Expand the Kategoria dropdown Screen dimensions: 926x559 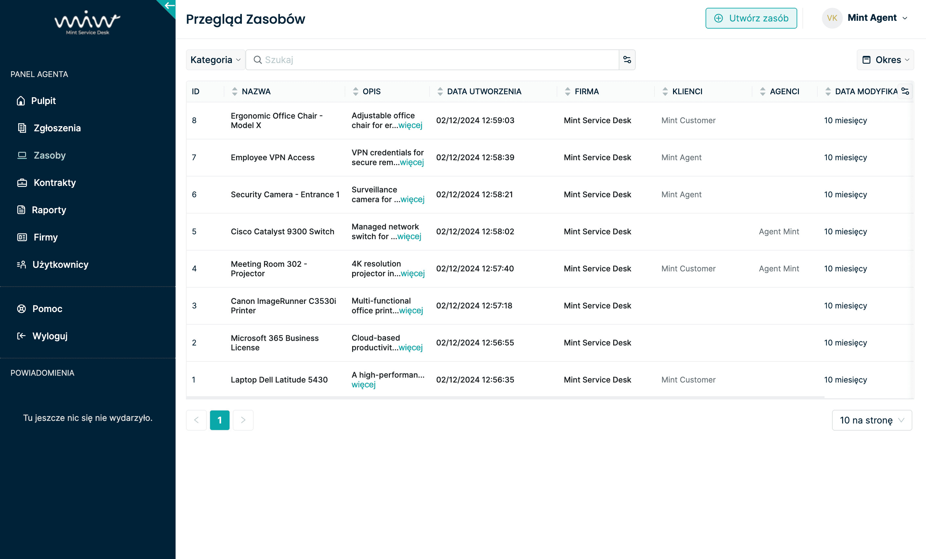pos(215,60)
